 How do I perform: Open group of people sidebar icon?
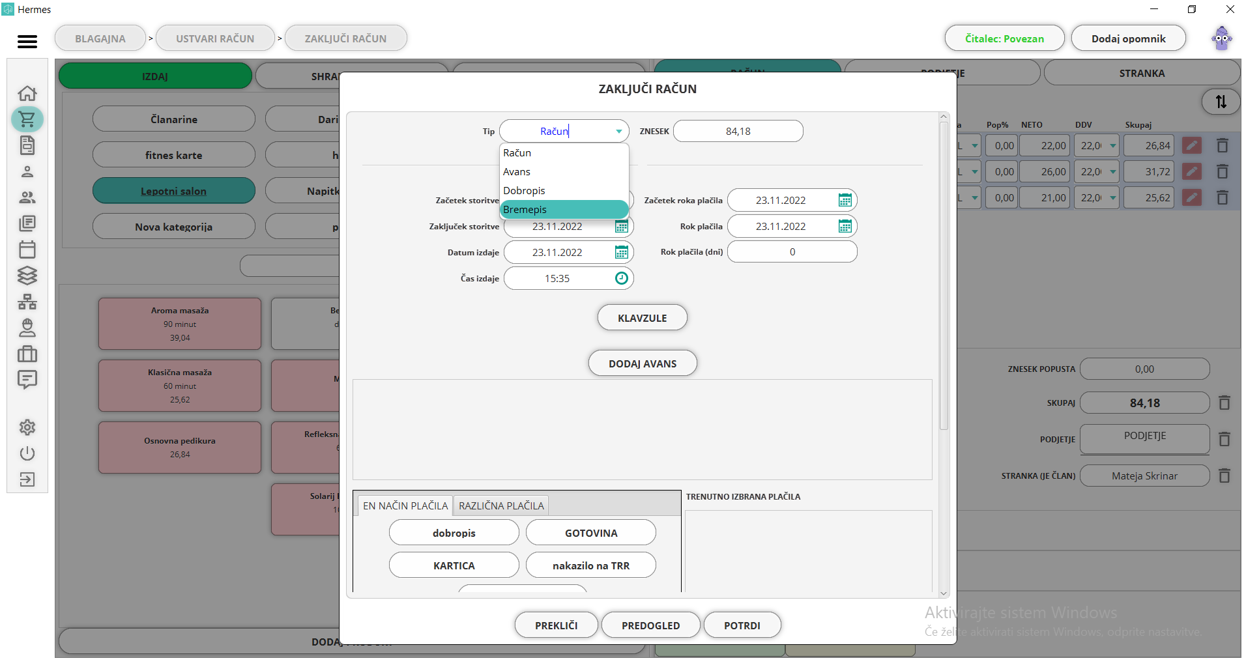pos(27,197)
